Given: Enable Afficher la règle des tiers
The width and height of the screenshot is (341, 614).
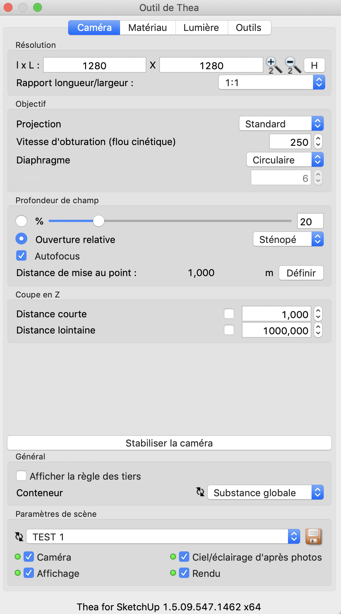Looking at the screenshot, I should 21,476.
